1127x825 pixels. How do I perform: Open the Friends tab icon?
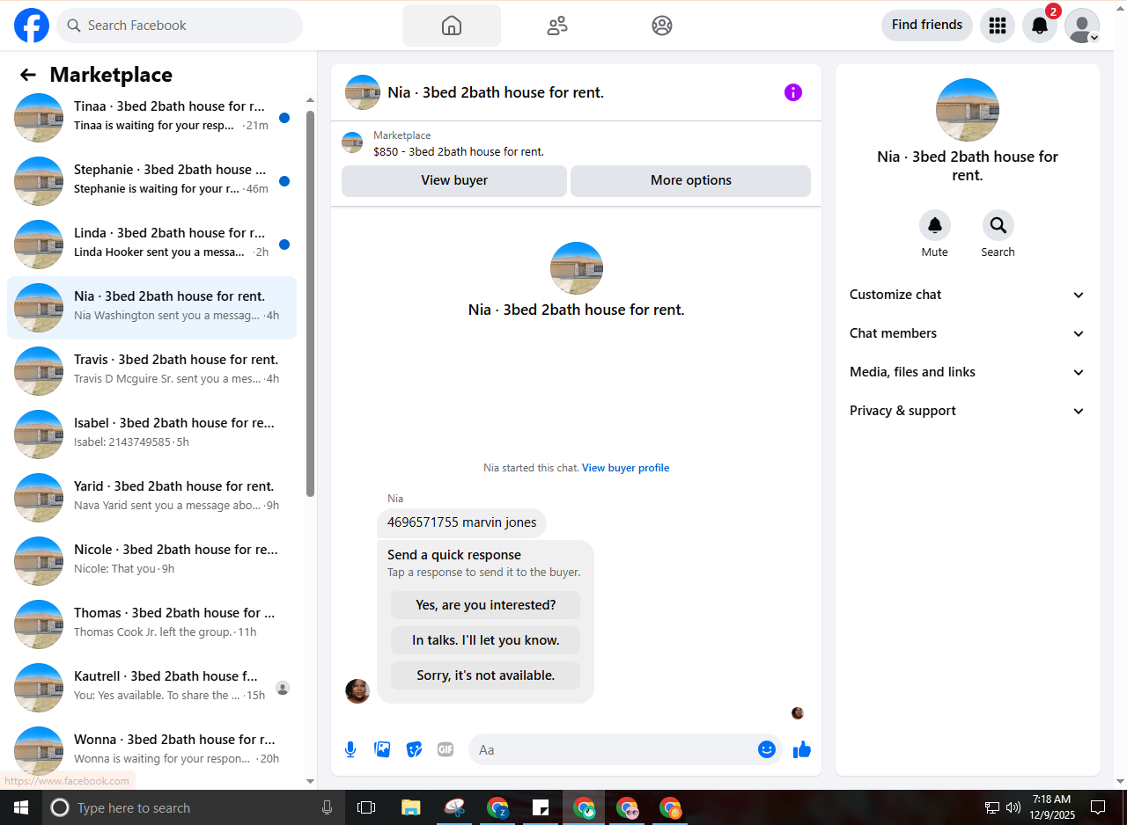coord(557,26)
